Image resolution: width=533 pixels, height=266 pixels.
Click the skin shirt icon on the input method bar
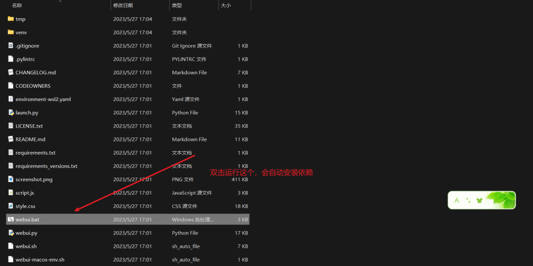click(x=479, y=200)
